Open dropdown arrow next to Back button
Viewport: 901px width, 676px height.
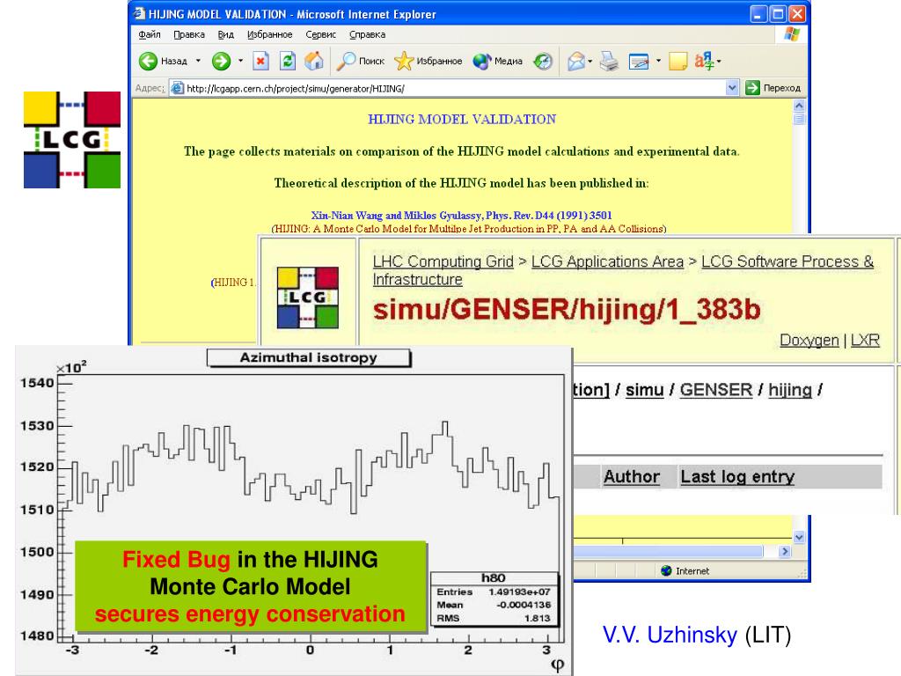click(198, 61)
